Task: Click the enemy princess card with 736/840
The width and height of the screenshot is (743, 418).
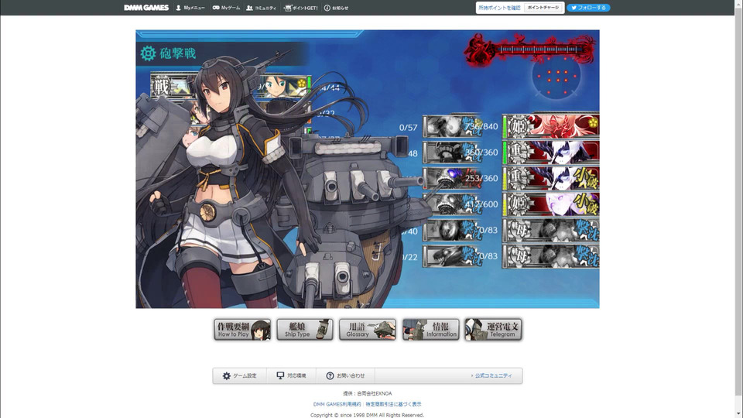Action: point(550,126)
